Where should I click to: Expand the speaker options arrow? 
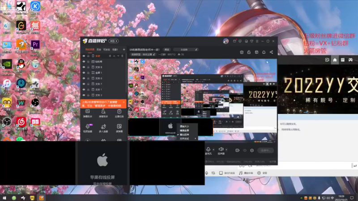[226, 150]
